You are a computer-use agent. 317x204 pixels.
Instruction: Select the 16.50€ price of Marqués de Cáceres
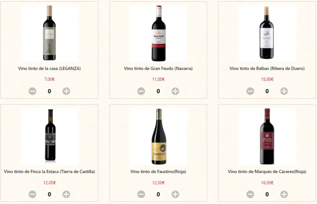click(267, 183)
